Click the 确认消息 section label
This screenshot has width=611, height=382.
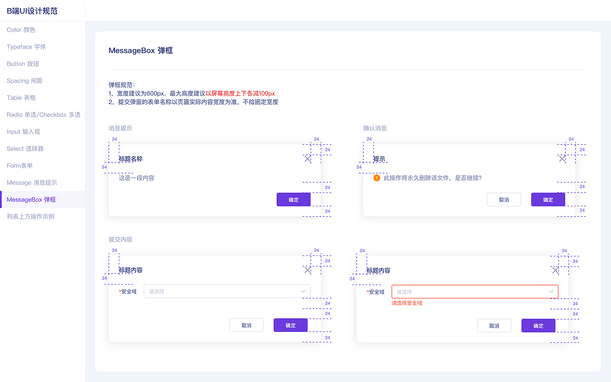click(x=375, y=128)
